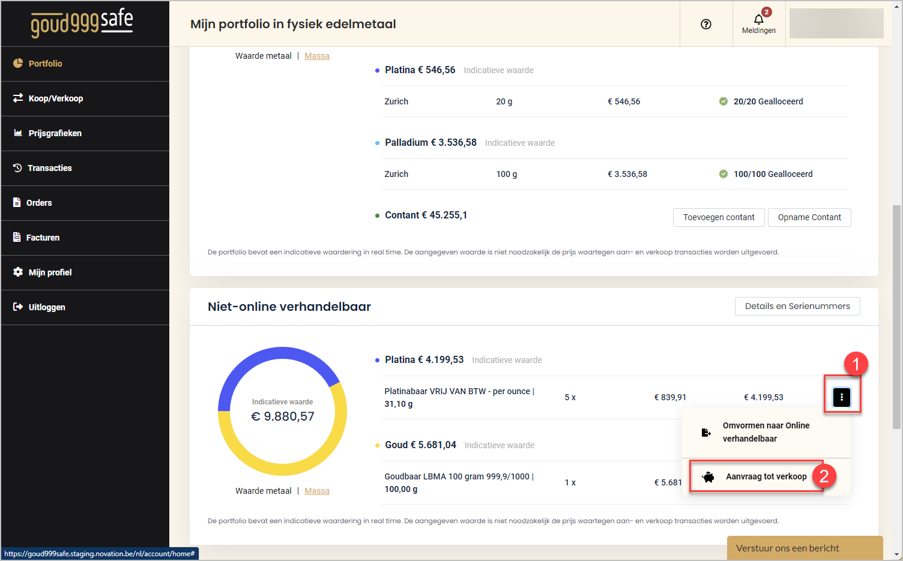Viewport: 903px width, 561px height.
Task: Click the piggy bank icon for Aanvraag tot verkoop
Action: 708,477
